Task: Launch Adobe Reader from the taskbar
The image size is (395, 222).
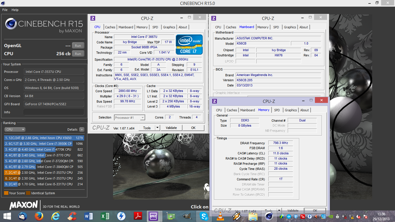Action: [138, 216]
